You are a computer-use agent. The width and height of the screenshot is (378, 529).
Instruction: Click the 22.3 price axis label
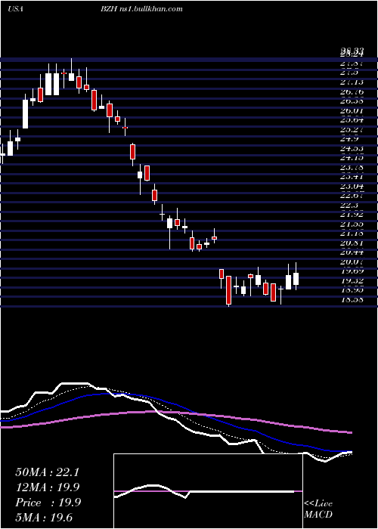tap(349, 205)
